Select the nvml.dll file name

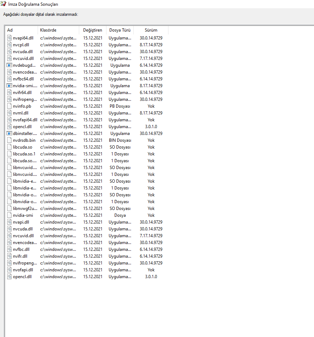[20, 113]
